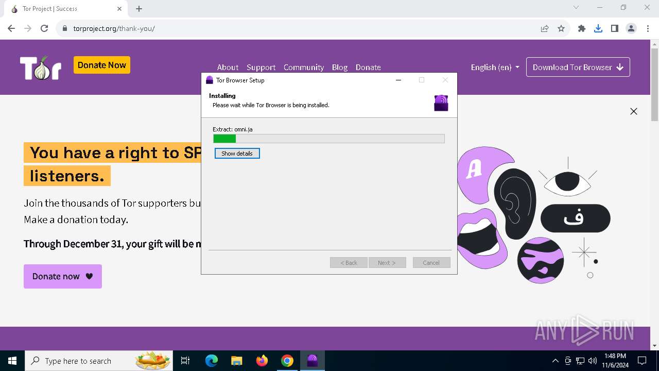Click the Tor onion logo on the webpage
The height and width of the screenshot is (371, 659).
(41, 68)
